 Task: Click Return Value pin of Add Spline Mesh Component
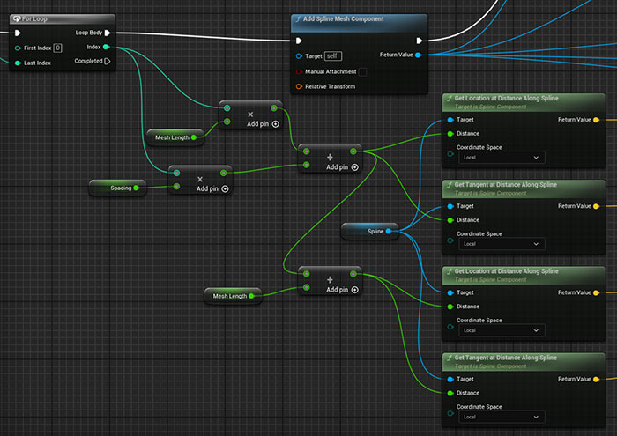click(x=419, y=55)
